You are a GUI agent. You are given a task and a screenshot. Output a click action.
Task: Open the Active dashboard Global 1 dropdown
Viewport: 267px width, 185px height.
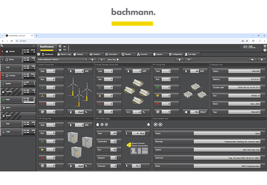(62, 60)
